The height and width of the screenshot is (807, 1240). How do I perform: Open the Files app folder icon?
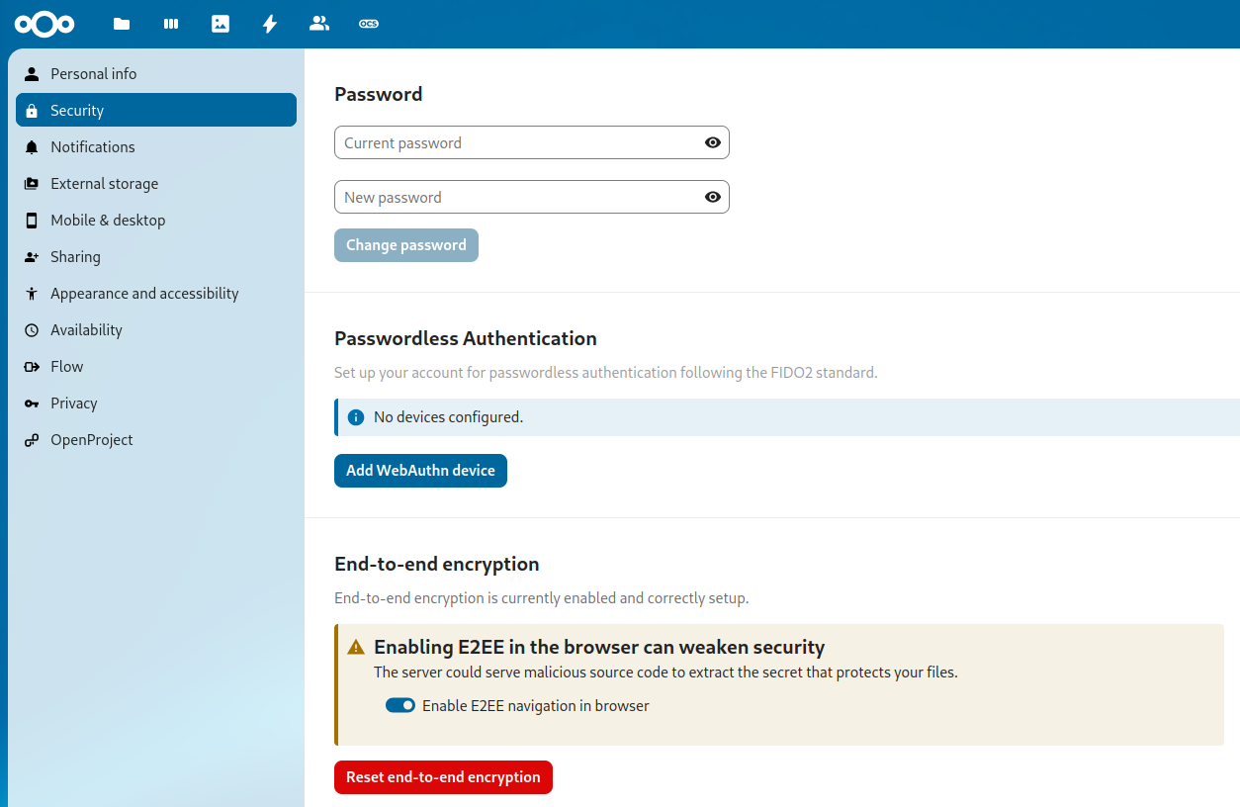pyautogui.click(x=122, y=24)
